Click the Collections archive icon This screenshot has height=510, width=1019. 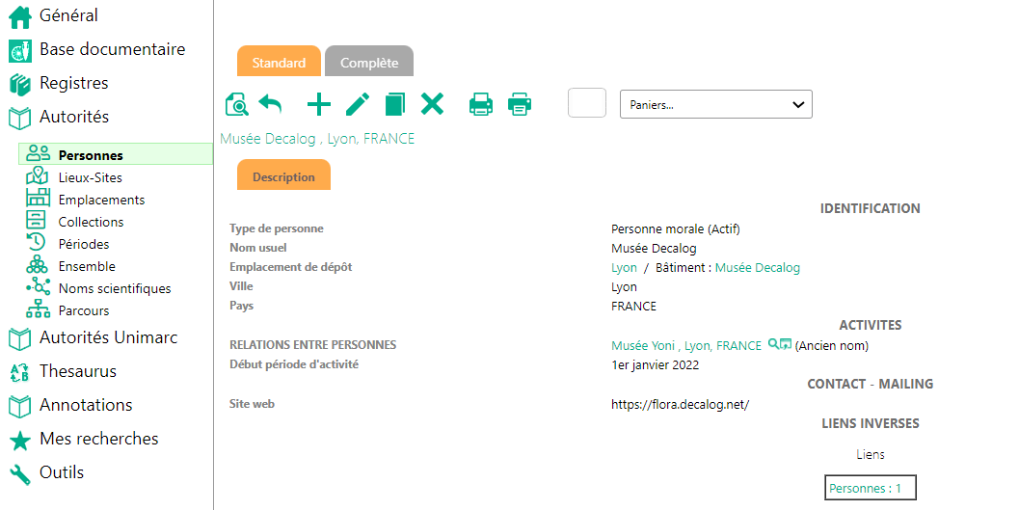pos(36,220)
